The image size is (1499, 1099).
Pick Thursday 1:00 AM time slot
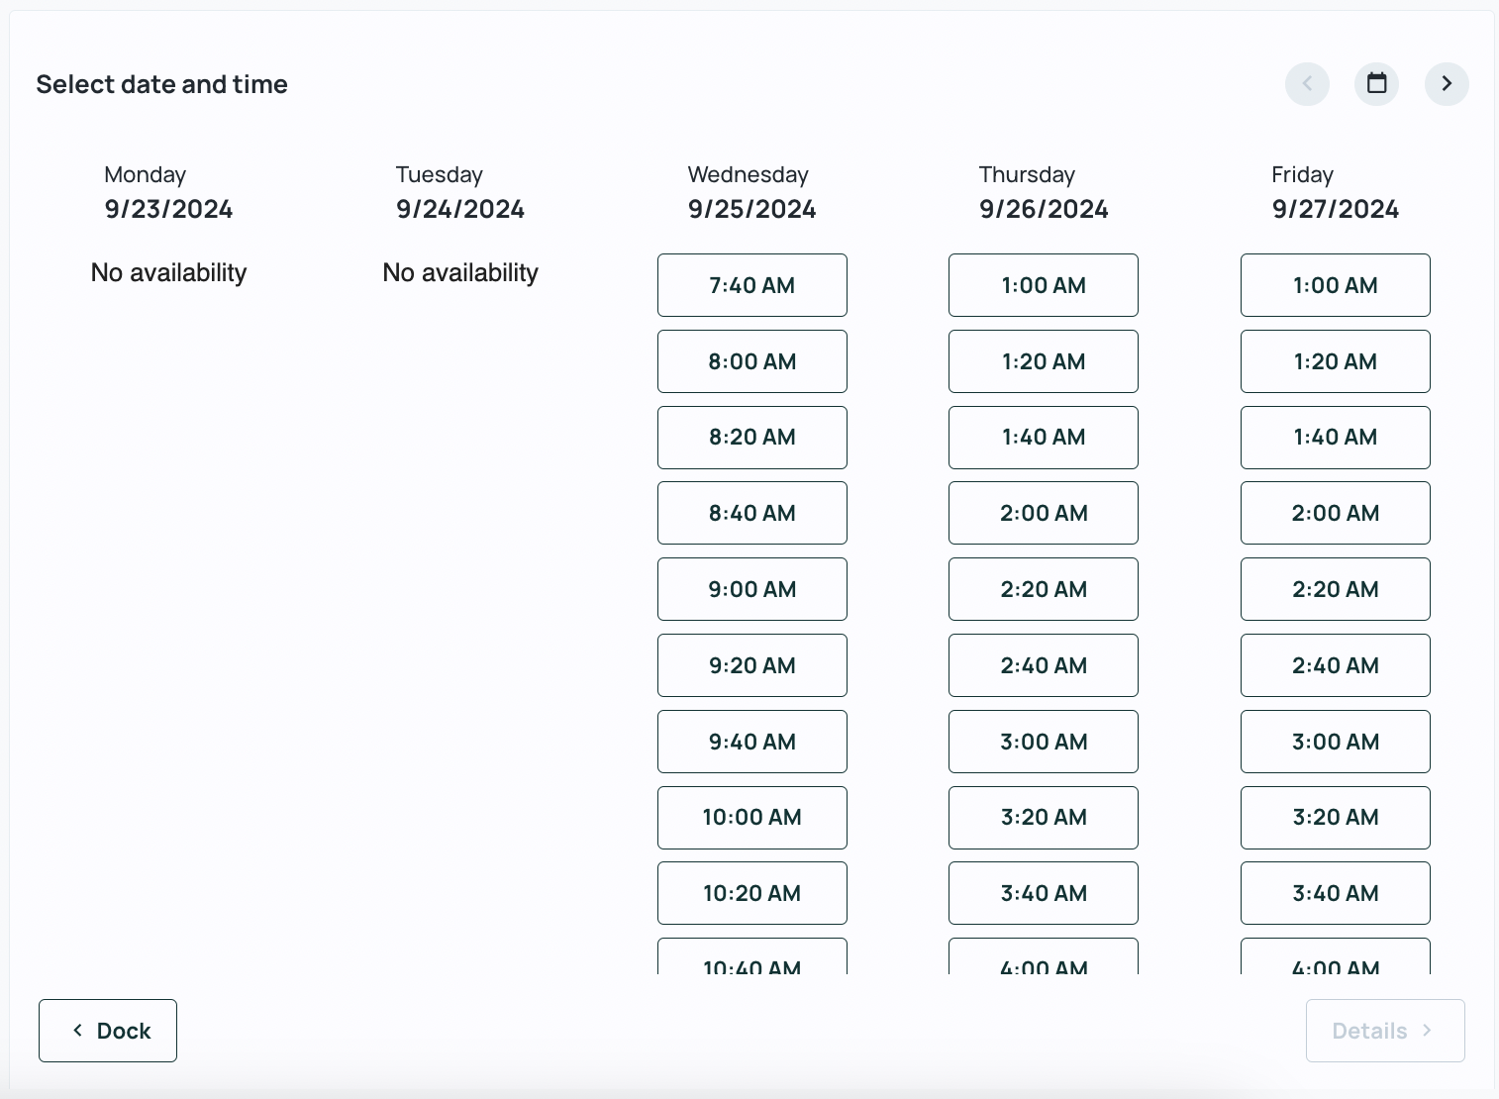click(x=1044, y=285)
